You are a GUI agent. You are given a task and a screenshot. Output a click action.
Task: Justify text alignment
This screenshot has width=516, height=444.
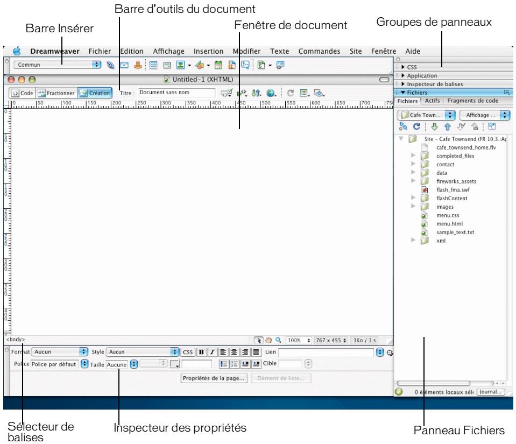[256, 352]
